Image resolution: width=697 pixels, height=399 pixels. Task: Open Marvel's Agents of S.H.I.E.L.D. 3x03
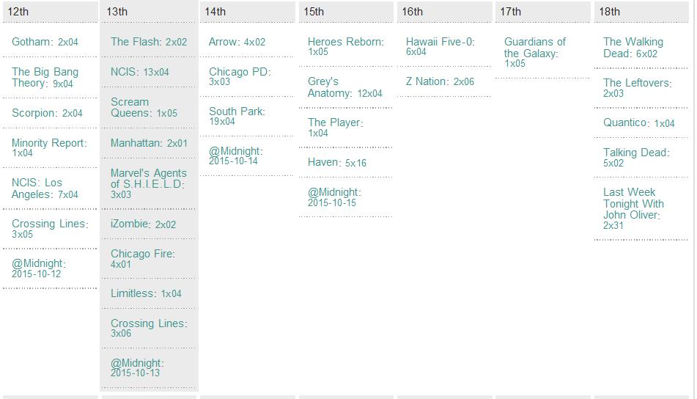[x=149, y=183]
